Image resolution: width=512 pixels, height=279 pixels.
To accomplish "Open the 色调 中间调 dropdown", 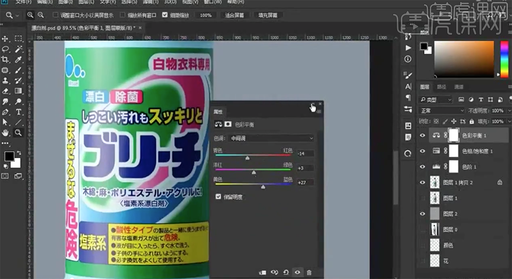I will [272, 138].
